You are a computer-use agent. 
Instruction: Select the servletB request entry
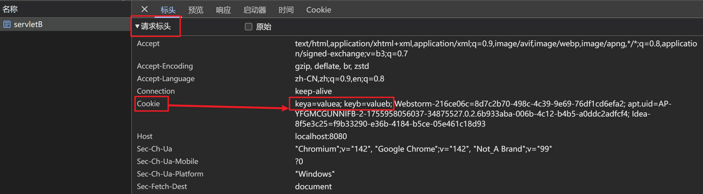point(28,25)
